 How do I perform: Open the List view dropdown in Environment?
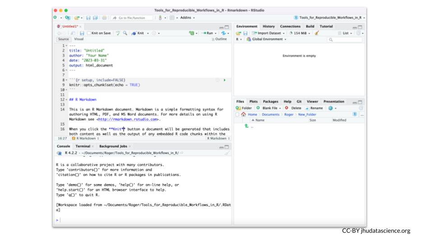(x=345, y=33)
